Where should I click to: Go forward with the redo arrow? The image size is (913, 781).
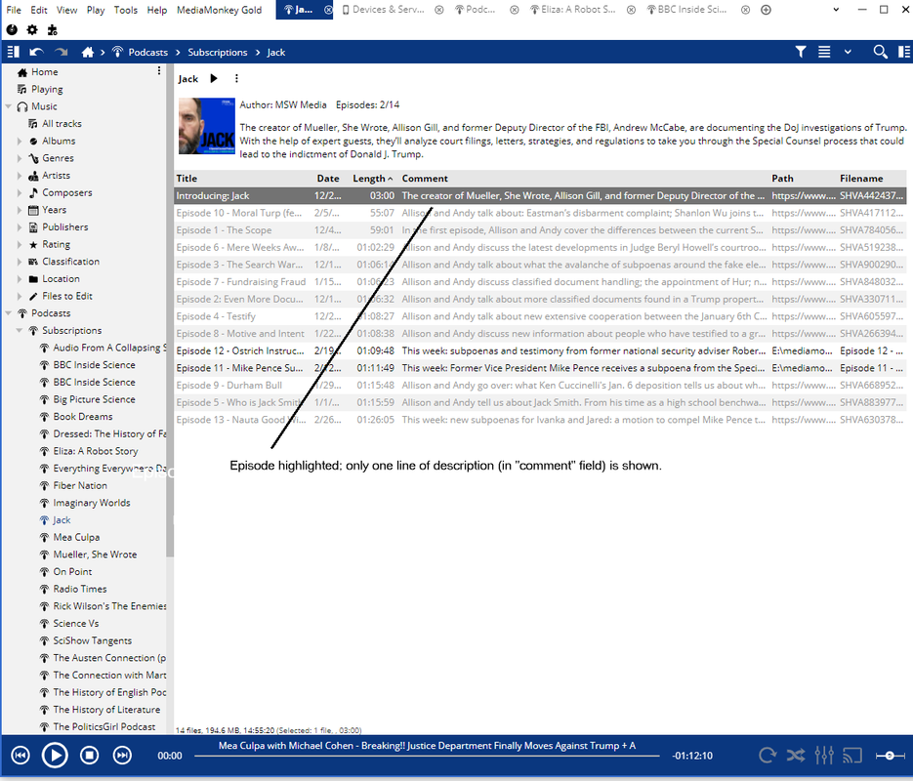click(x=62, y=52)
